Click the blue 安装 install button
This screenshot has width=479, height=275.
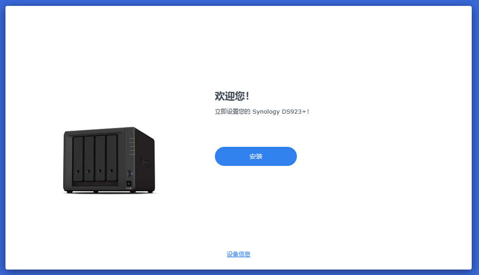coord(256,156)
